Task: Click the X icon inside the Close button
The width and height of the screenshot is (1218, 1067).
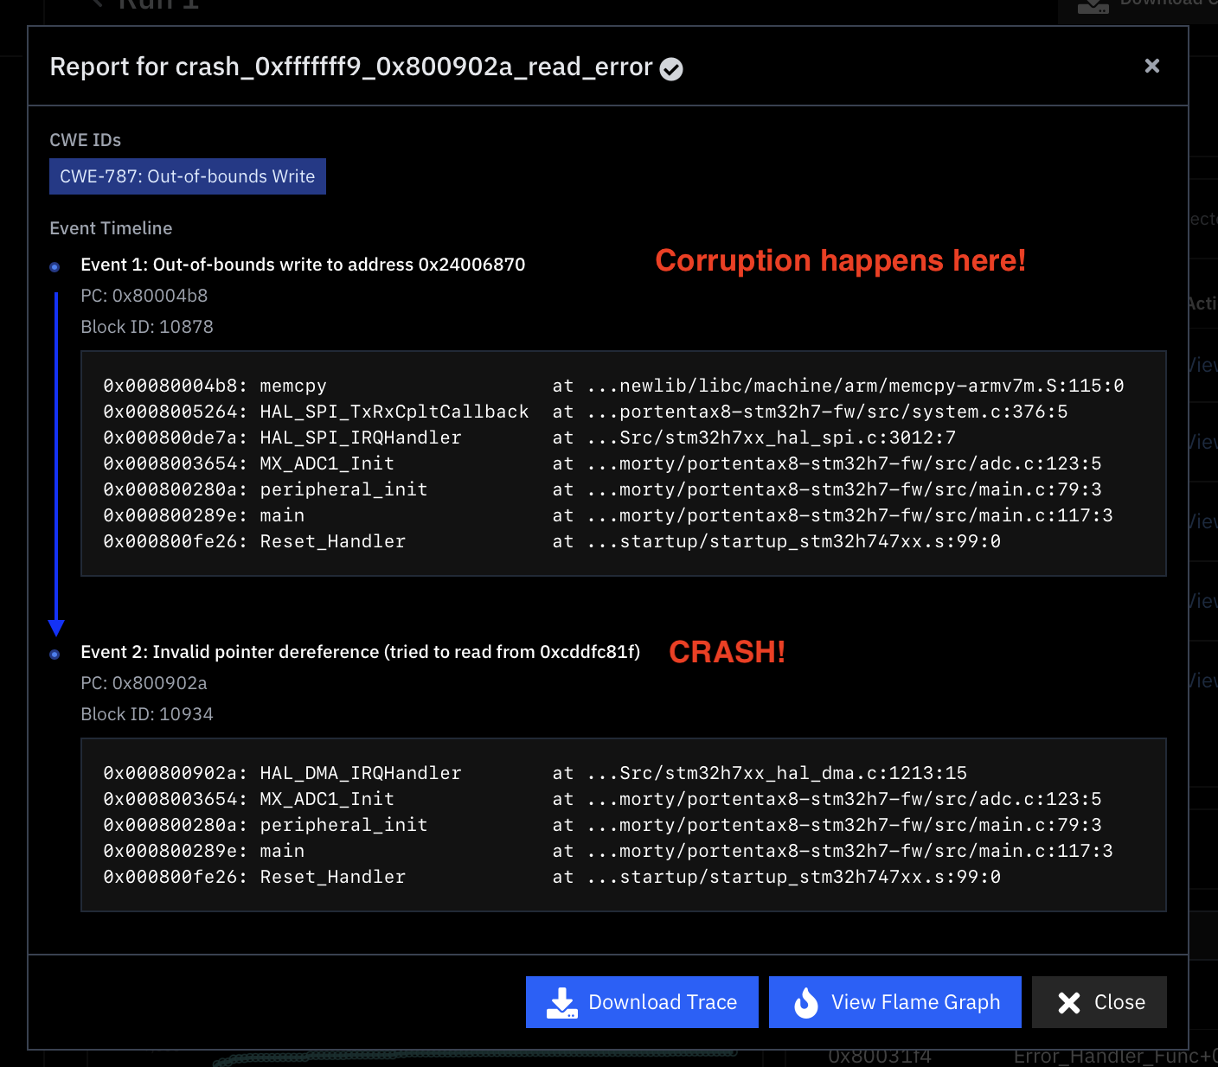Action: [1070, 1002]
